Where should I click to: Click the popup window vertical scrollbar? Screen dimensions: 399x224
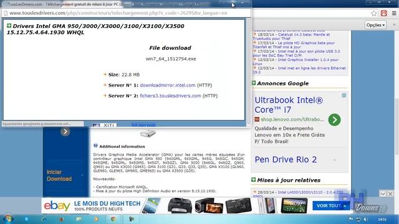pyautogui.click(x=249, y=71)
